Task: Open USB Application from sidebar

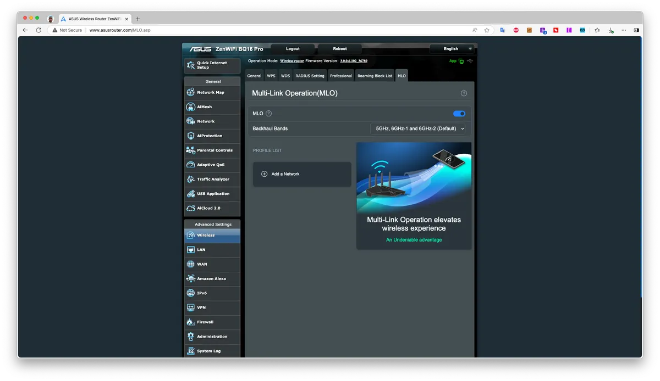Action: (213, 194)
